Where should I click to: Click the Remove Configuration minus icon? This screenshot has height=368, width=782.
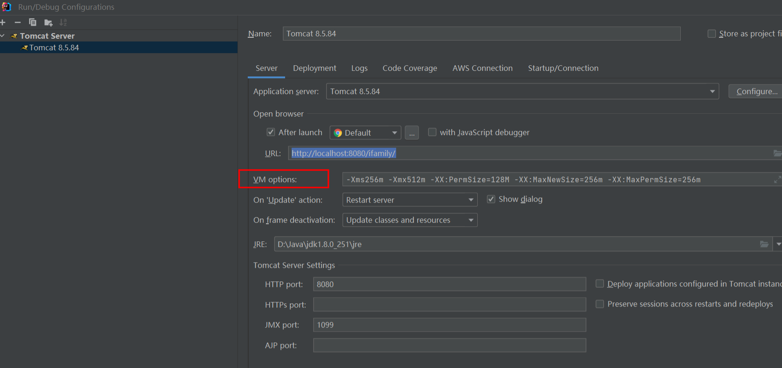18,22
